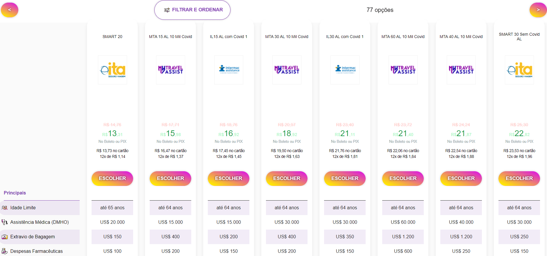Click Intermac logo on IL15 AL card
This screenshot has height=256, width=547.
click(x=229, y=70)
